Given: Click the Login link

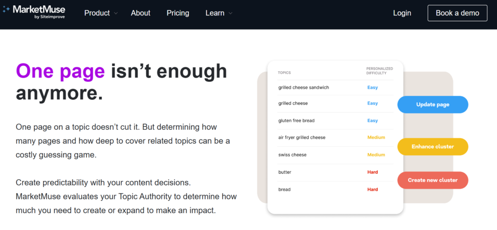Looking at the screenshot, I should [x=402, y=13].
